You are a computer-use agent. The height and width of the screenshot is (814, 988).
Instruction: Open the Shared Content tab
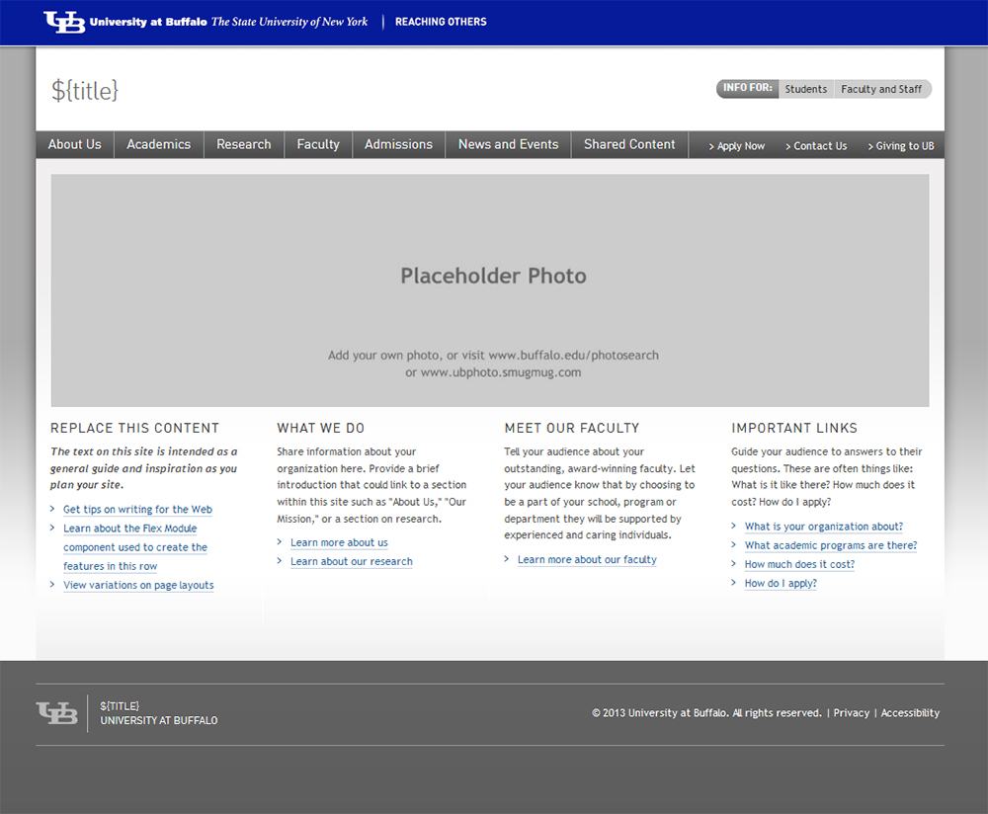click(x=629, y=144)
